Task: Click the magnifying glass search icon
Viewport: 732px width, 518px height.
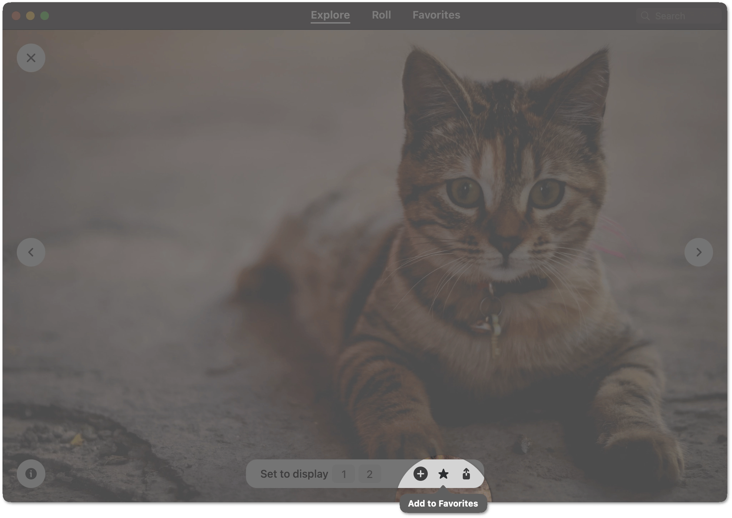Action: point(645,16)
